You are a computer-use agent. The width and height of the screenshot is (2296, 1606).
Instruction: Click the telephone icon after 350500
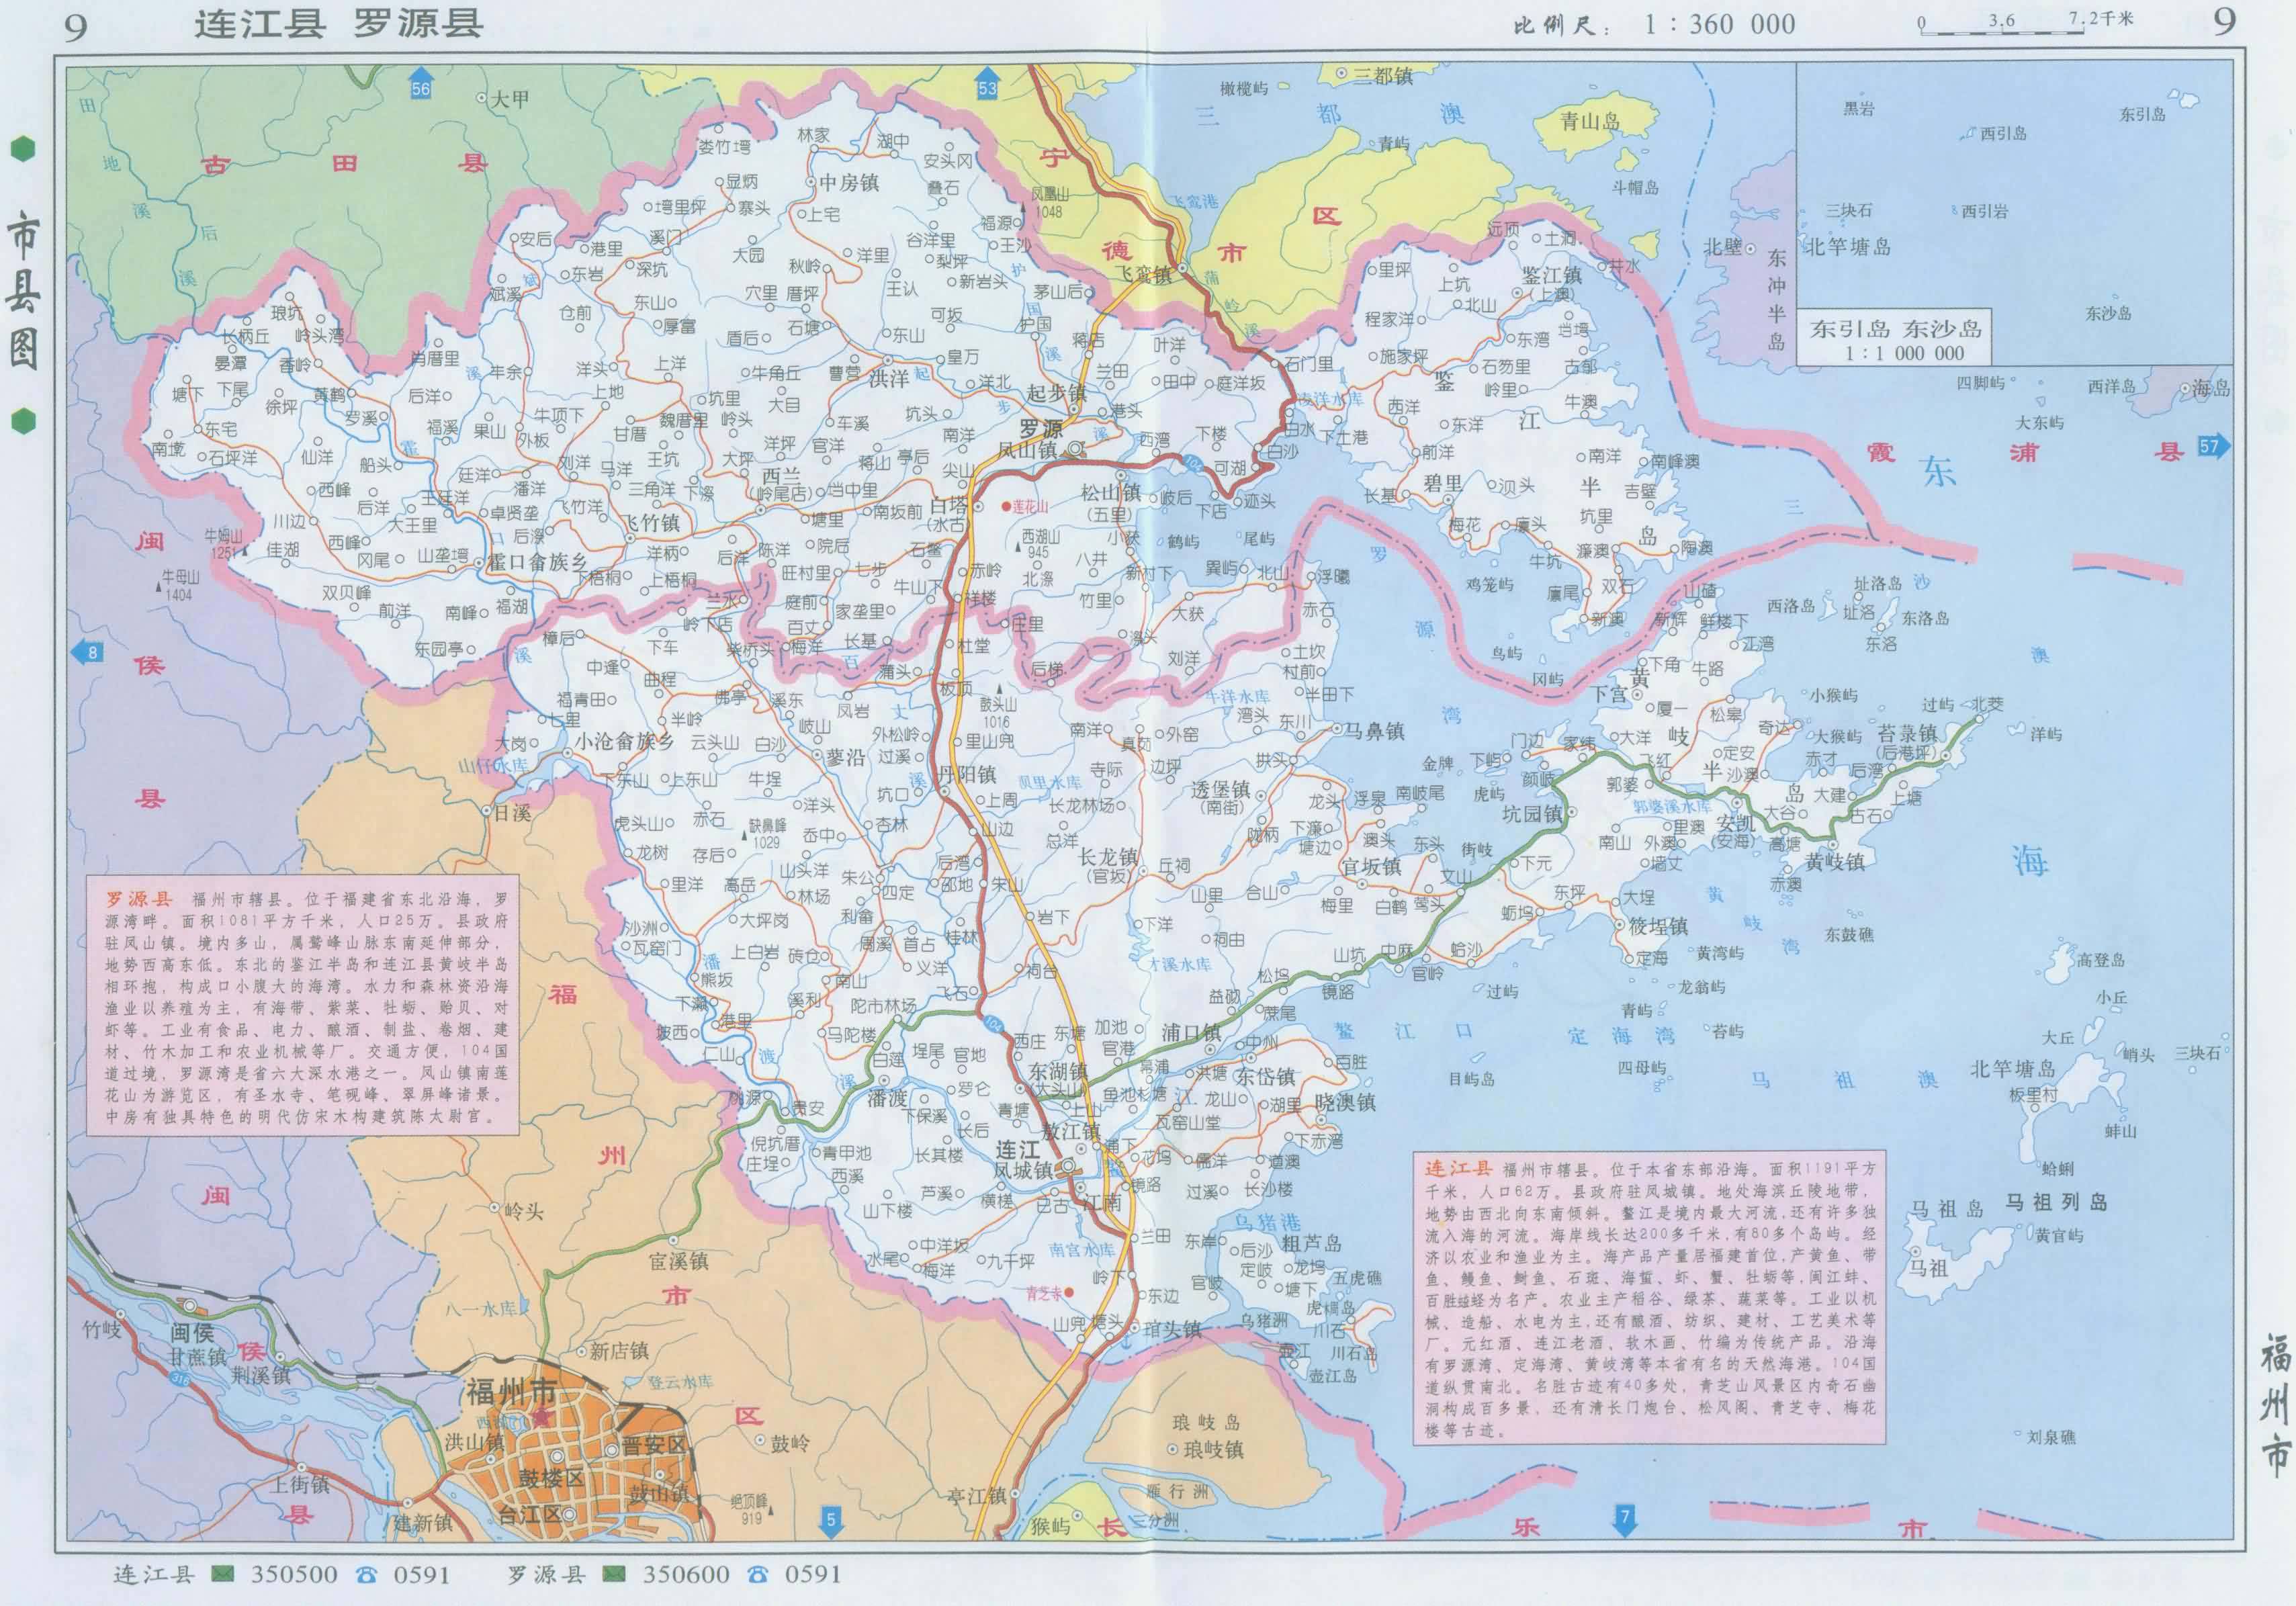(366, 1575)
